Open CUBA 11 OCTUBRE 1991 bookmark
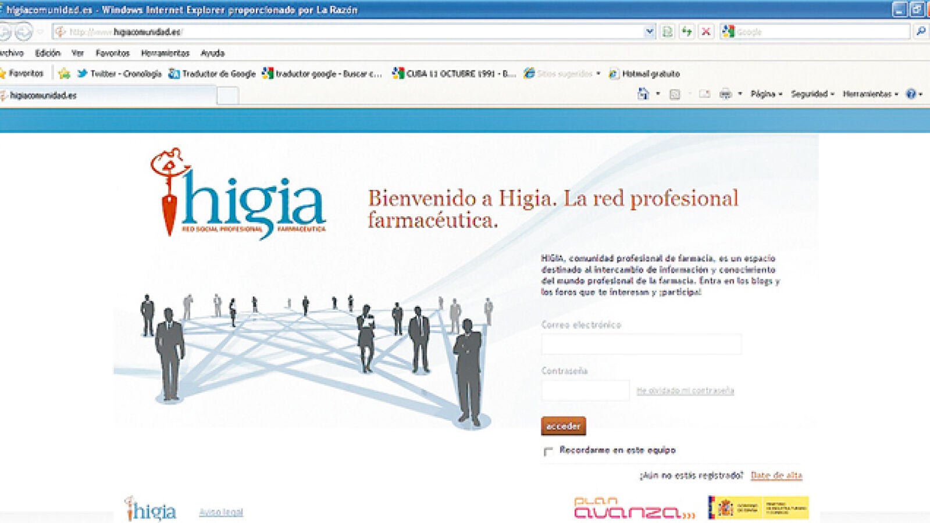The height and width of the screenshot is (523, 930). pyautogui.click(x=454, y=73)
